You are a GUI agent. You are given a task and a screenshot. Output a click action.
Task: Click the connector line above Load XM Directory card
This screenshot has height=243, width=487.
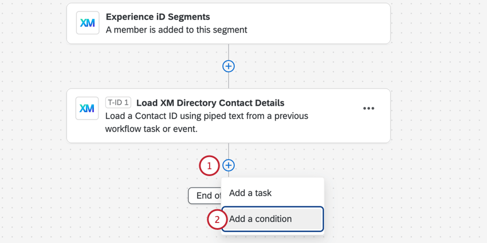pyautogui.click(x=229, y=81)
